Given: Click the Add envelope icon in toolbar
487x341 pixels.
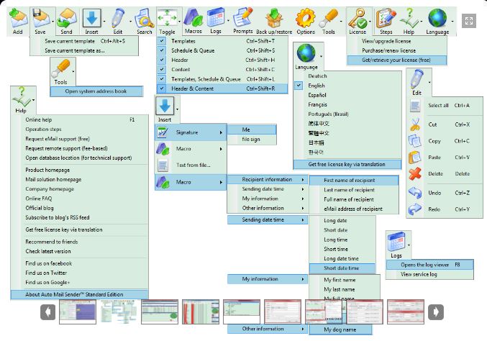Looking at the screenshot, I should [18, 17].
